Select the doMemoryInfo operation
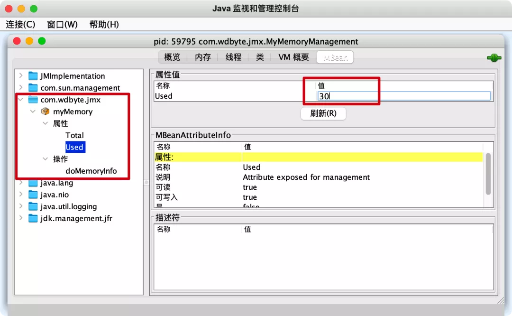This screenshot has height=316, width=512. [x=91, y=171]
